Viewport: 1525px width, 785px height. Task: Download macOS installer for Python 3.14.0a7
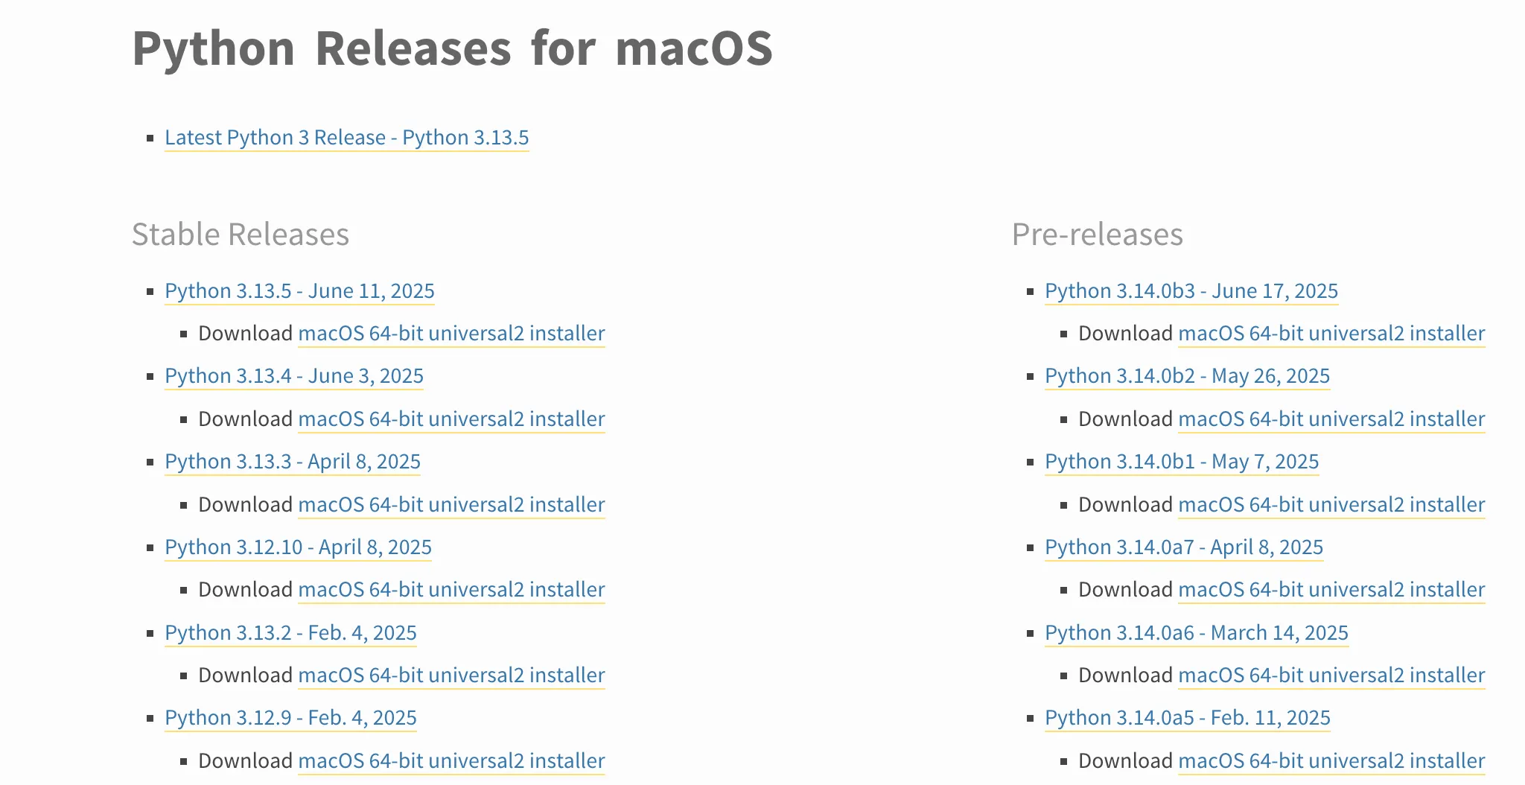pos(1331,589)
